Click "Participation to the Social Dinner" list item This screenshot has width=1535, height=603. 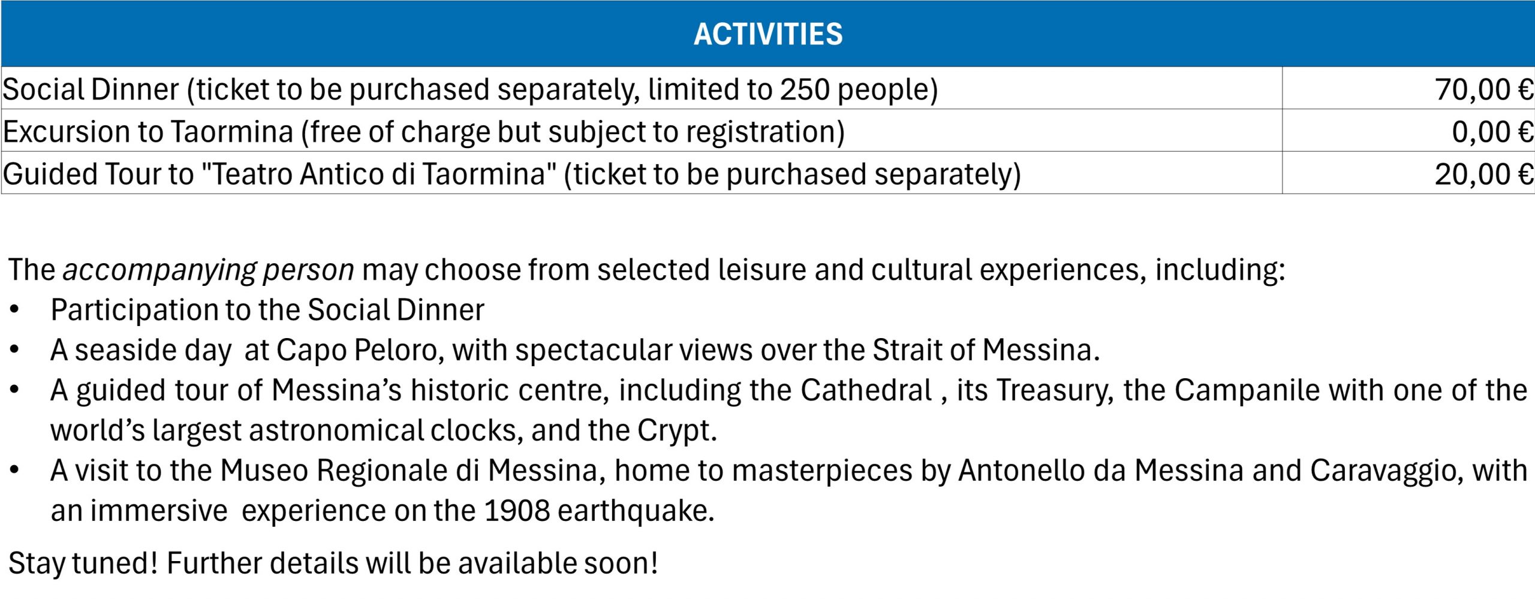click(x=267, y=310)
